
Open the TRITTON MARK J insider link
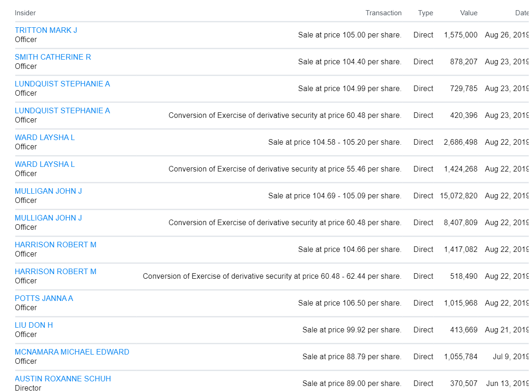[x=46, y=30]
